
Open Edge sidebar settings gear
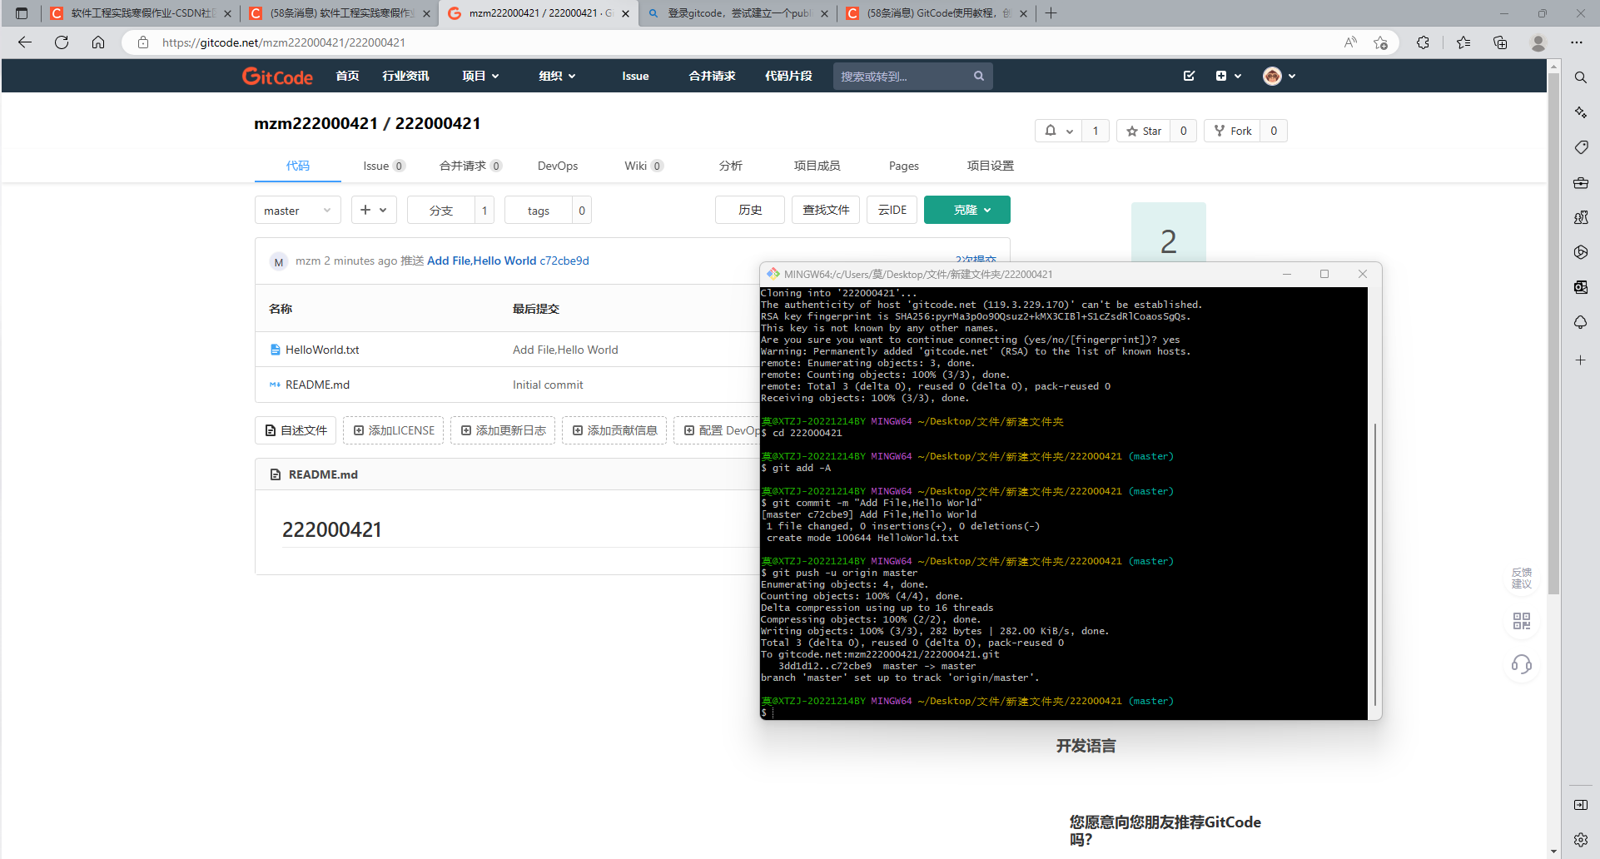pos(1580,839)
